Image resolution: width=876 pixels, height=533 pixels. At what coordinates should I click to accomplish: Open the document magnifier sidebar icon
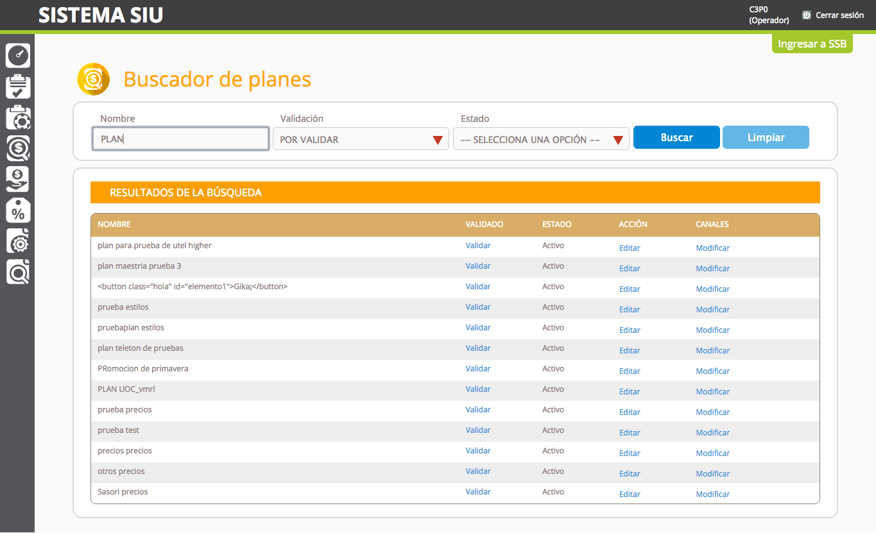point(18,271)
